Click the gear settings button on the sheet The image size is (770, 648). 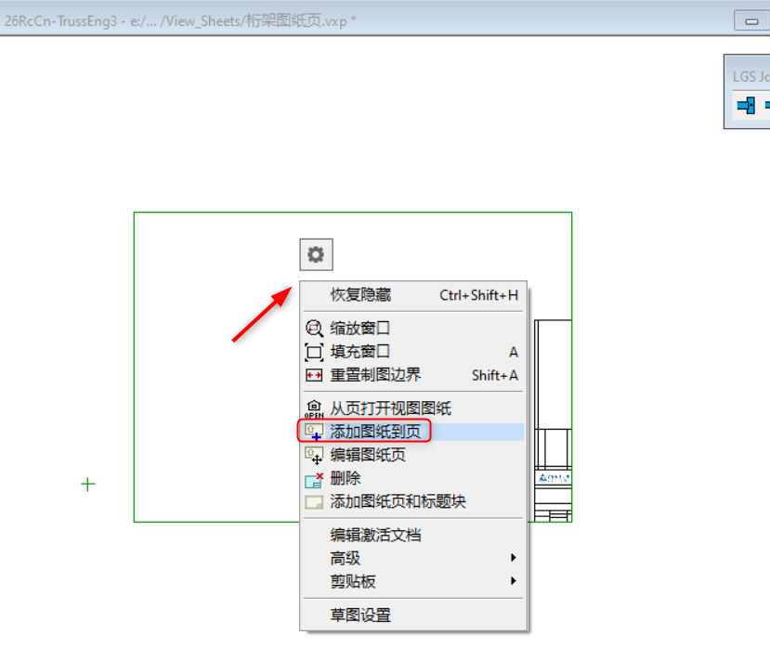316,254
